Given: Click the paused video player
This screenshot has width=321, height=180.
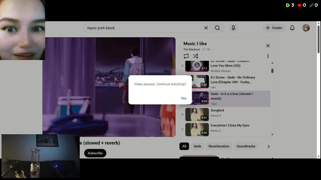Looking at the screenshot, I should click(109, 87).
